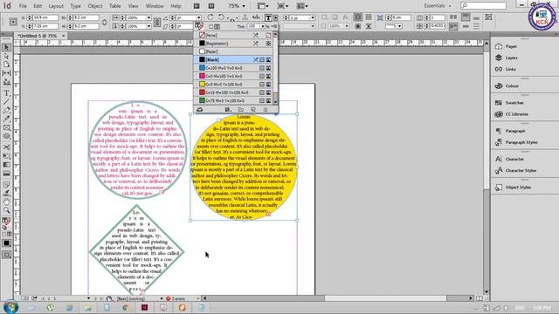
Task: Select the Gradient Feather tool
Action: tap(6, 174)
